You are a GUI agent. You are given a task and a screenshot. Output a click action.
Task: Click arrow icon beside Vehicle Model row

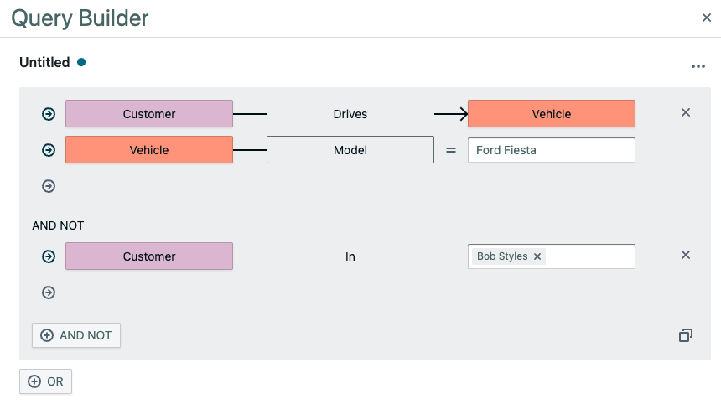click(x=49, y=150)
